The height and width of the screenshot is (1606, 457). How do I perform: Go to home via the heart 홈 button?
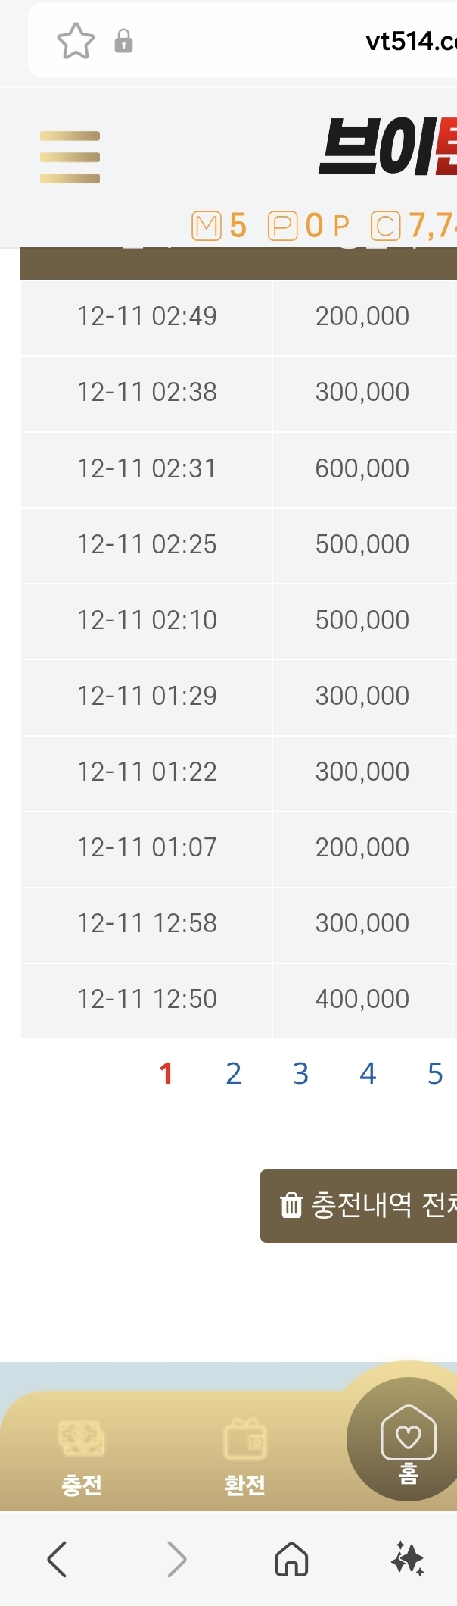pyautogui.click(x=408, y=1439)
